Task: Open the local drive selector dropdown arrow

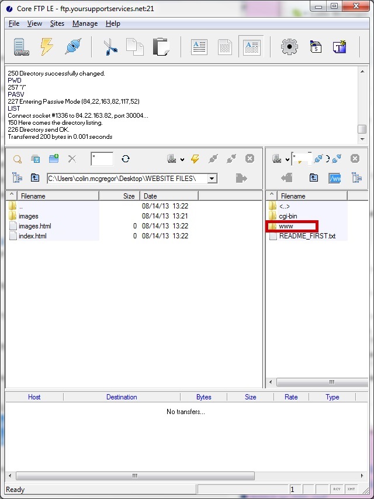Action: (x=182, y=159)
